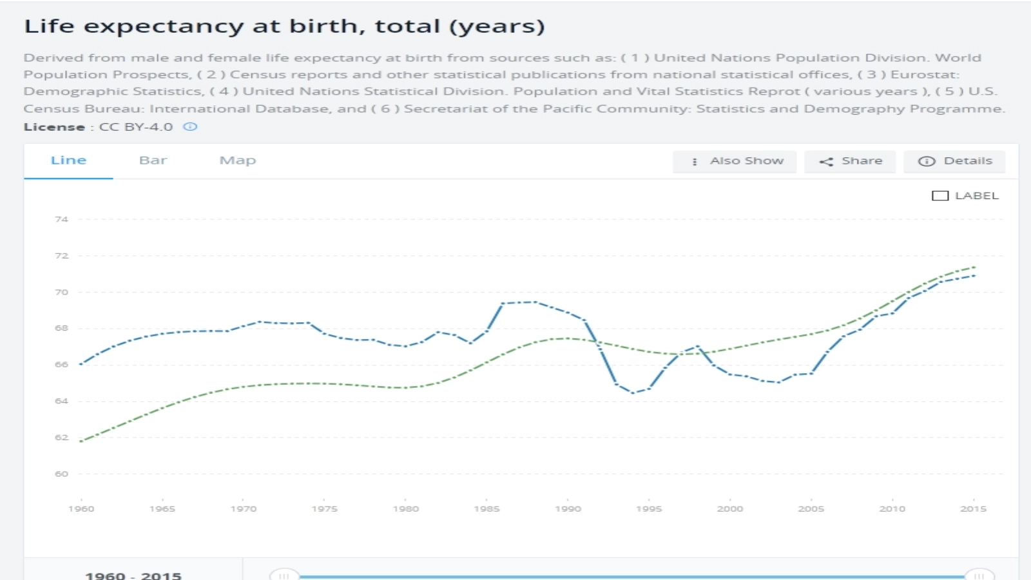Click the 1960 - 2015 year range label
The image size is (1031, 580).
click(x=133, y=575)
